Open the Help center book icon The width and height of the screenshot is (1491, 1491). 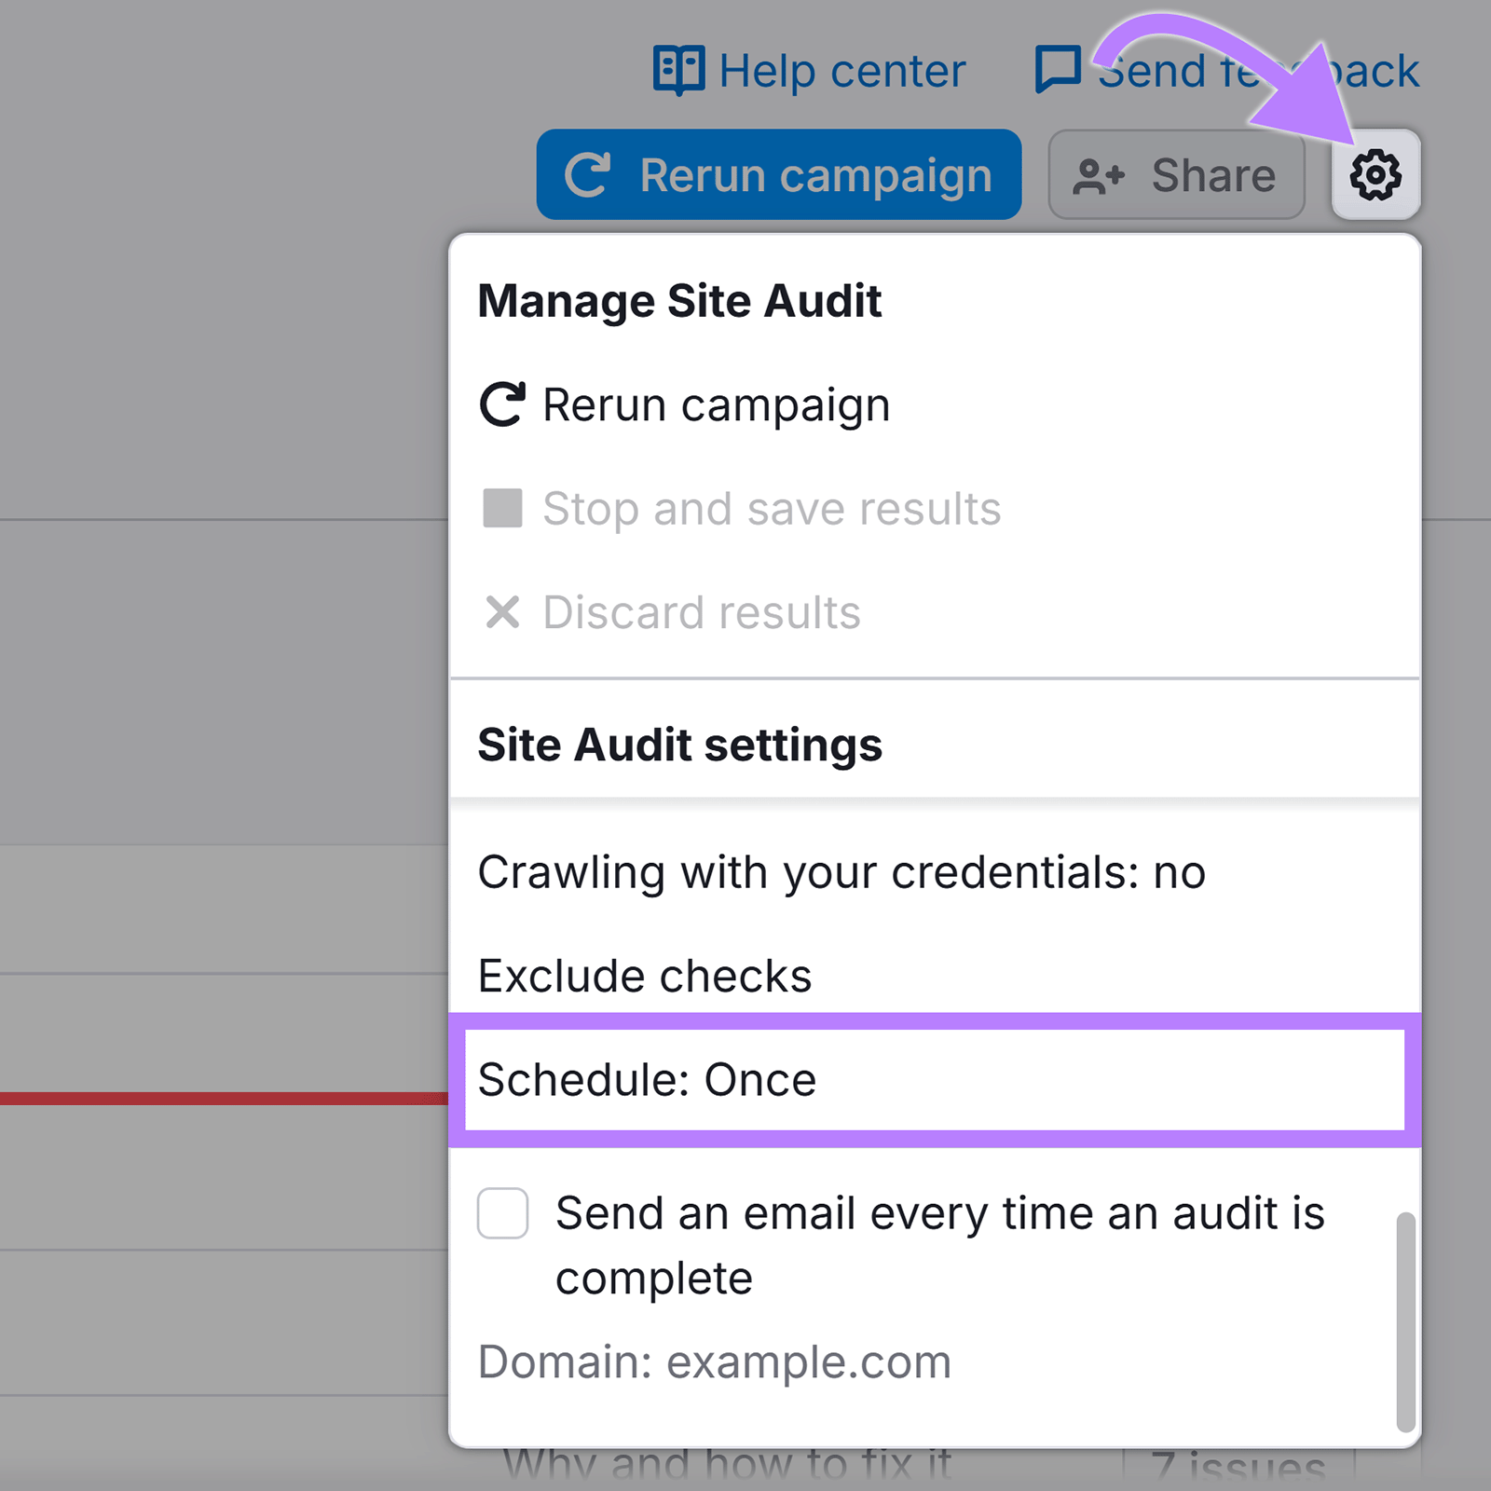(681, 68)
